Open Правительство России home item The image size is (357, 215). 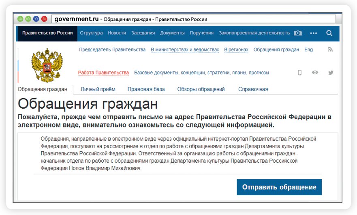point(47,33)
